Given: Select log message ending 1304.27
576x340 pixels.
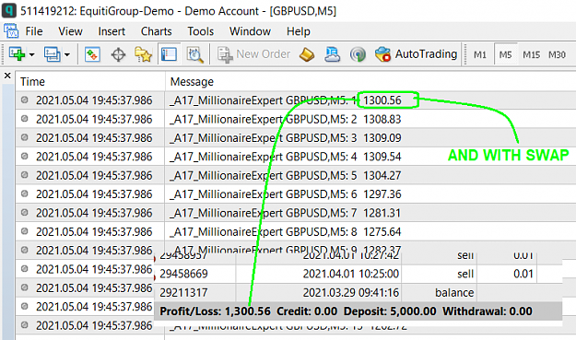Looking at the screenshot, I should tap(285, 175).
